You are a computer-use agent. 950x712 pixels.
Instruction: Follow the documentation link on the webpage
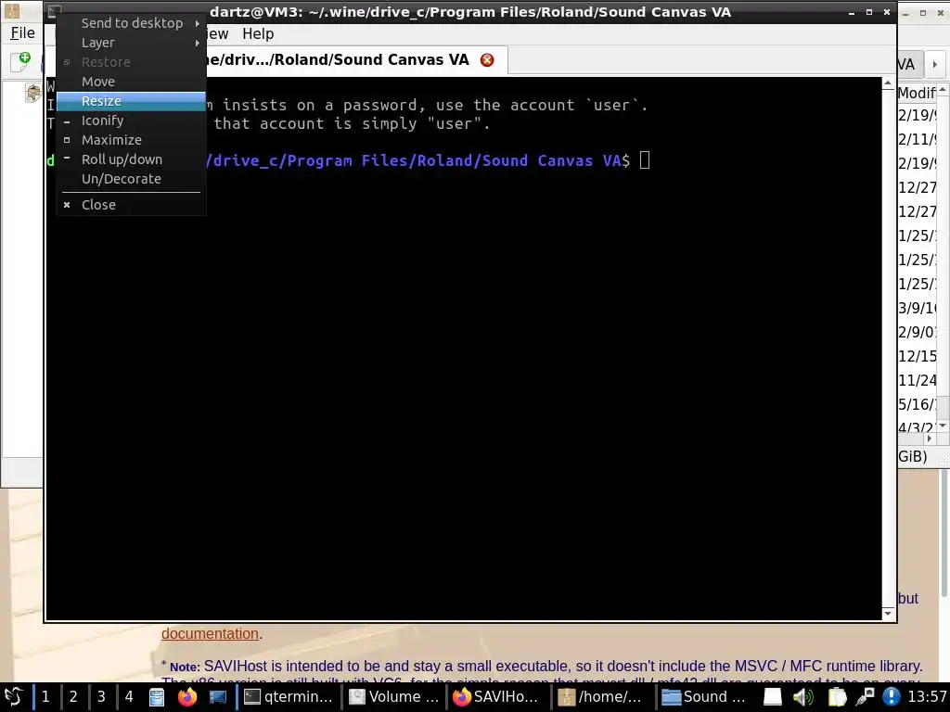pyautogui.click(x=210, y=633)
